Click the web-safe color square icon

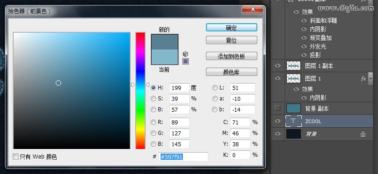pyautogui.click(x=186, y=61)
